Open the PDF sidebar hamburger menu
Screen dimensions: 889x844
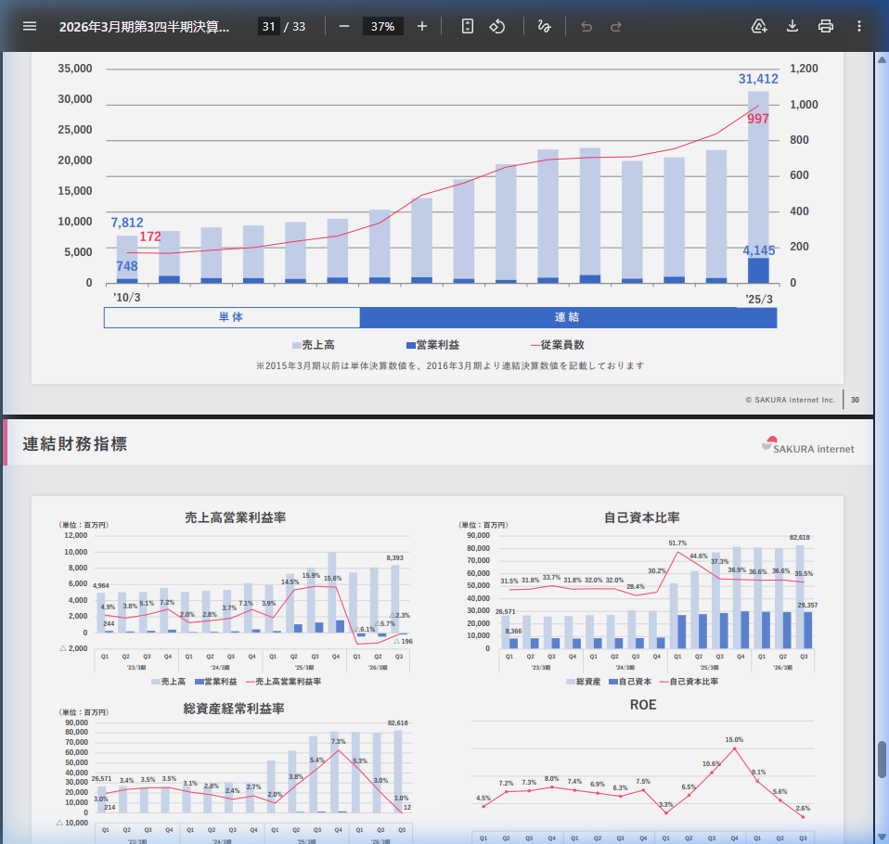coord(30,26)
